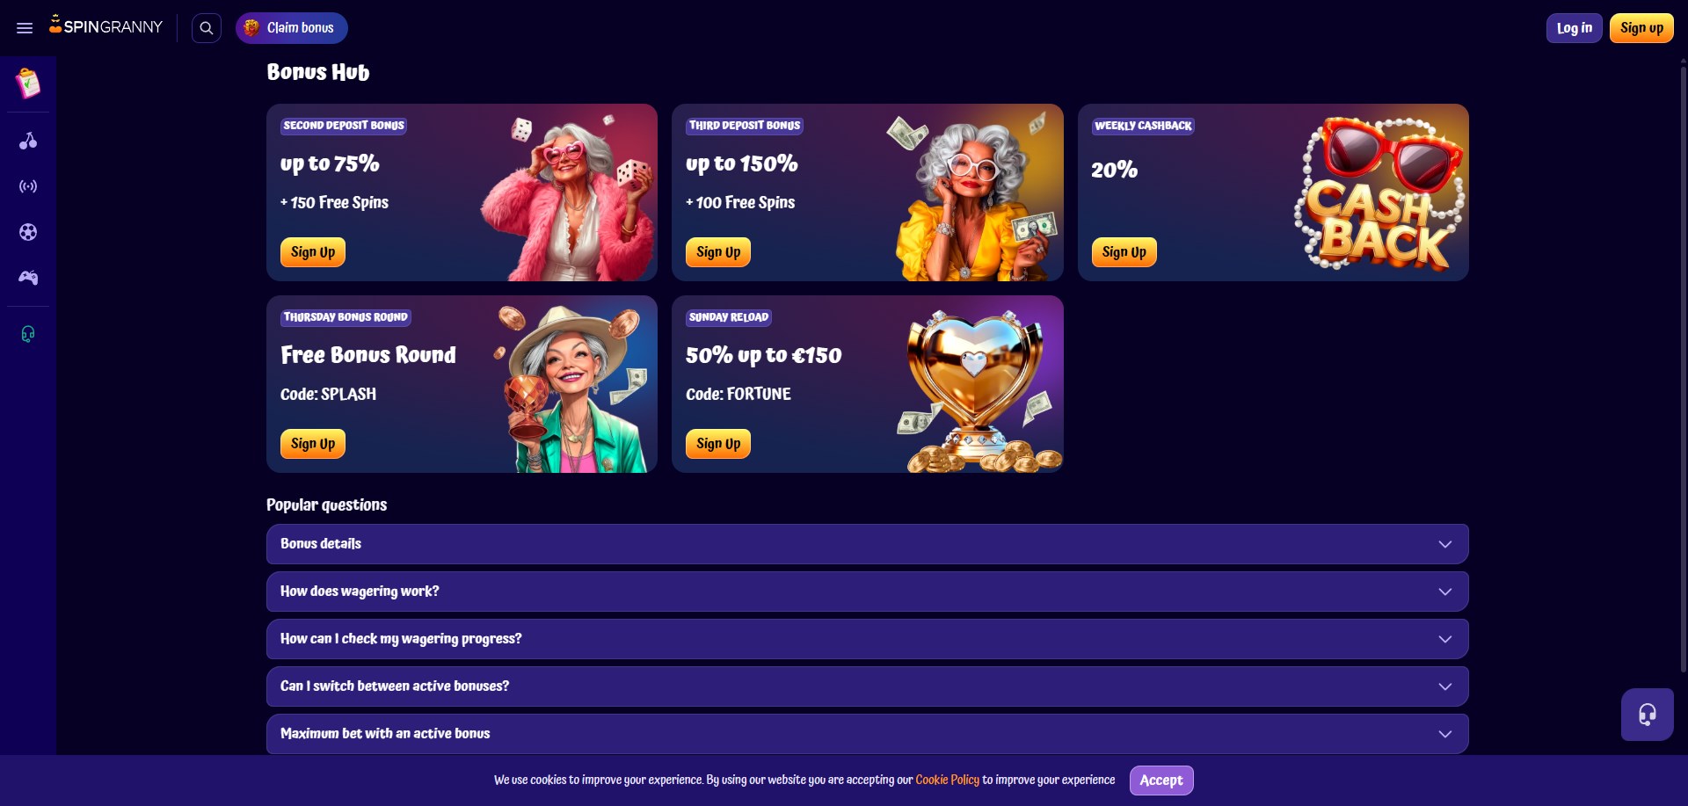Select the live broadcast icon in sidebar
Viewport: 1688px width, 806px height.
(x=28, y=186)
